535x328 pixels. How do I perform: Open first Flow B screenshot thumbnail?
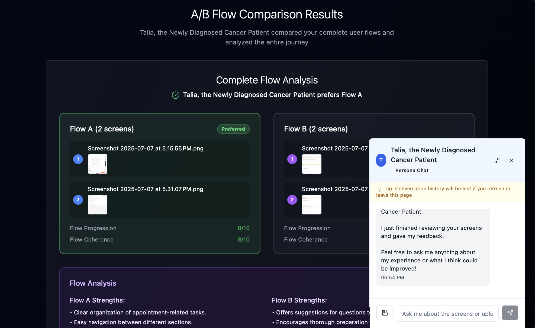(312, 164)
